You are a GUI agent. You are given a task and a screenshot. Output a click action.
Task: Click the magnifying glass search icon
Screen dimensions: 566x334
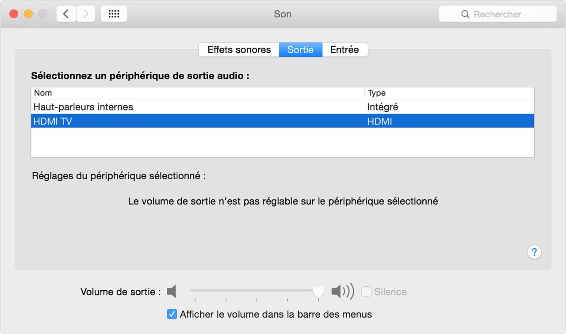[x=465, y=15]
